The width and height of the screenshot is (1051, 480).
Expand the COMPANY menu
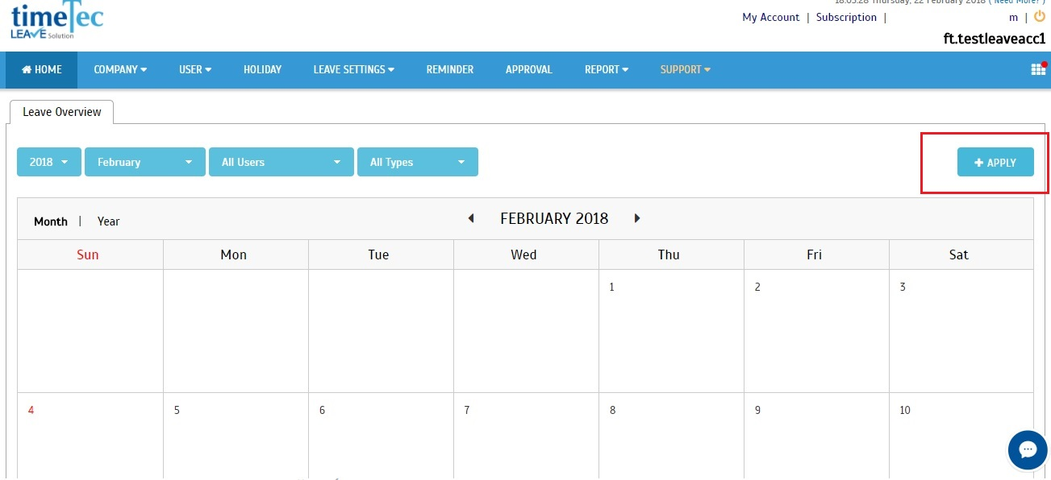pos(120,70)
